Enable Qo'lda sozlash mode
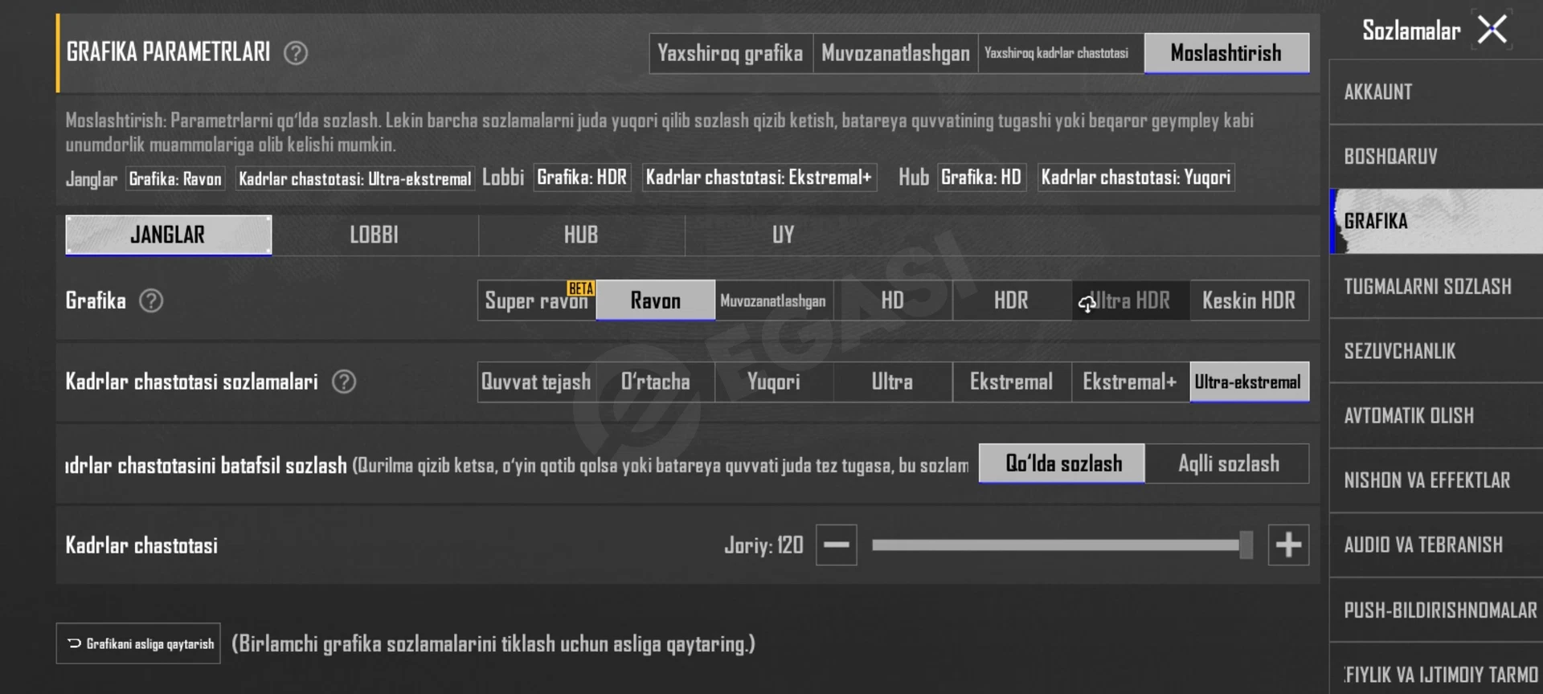Screen dimensions: 1543x694 tap(1062, 463)
